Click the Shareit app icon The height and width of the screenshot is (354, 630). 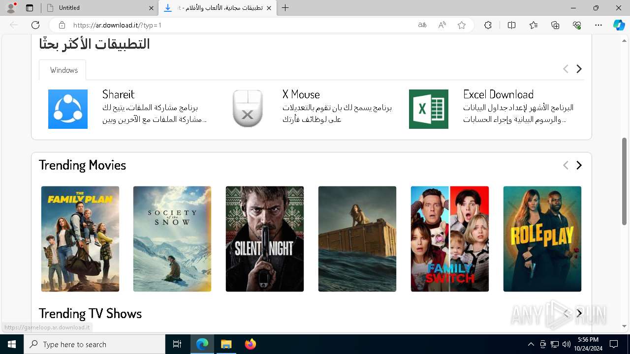click(68, 109)
